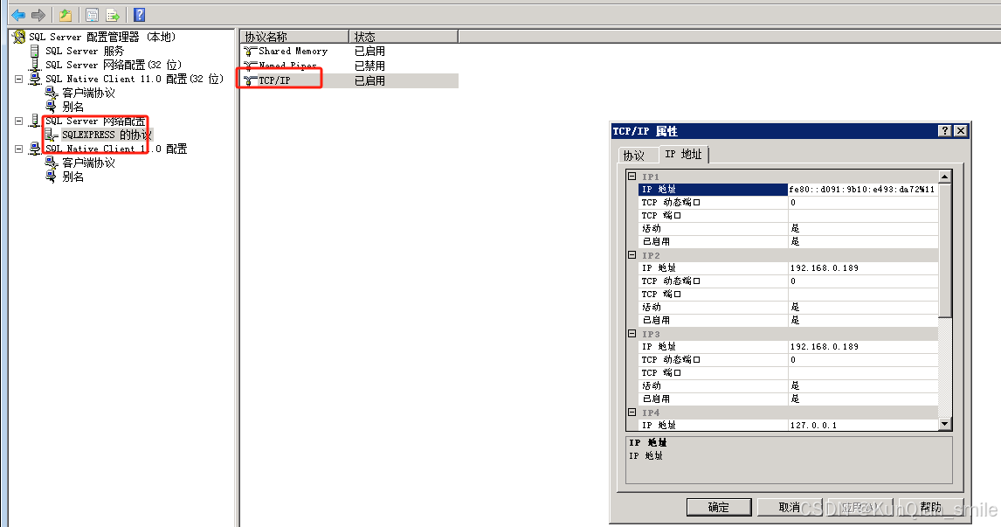The image size is (1001, 527).
Task: Click the 确定 button
Action: pos(719,507)
